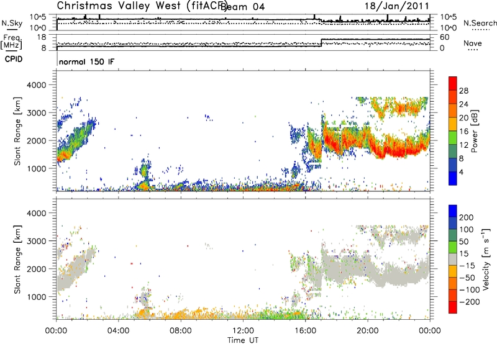Click the light green 12-16 dB Power segment
Viewport: 497px width, 344px height.
pos(453,137)
